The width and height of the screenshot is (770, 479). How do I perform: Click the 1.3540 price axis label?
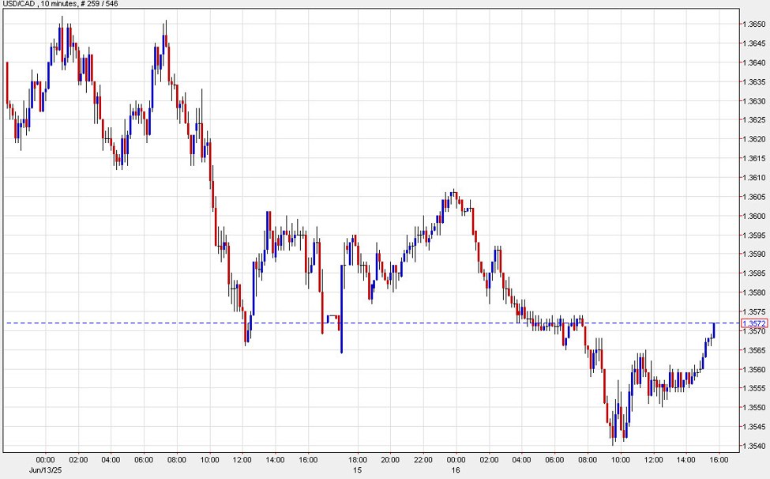[x=754, y=447]
